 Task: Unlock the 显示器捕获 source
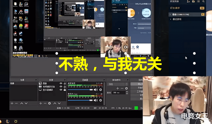[x=65, y=90]
